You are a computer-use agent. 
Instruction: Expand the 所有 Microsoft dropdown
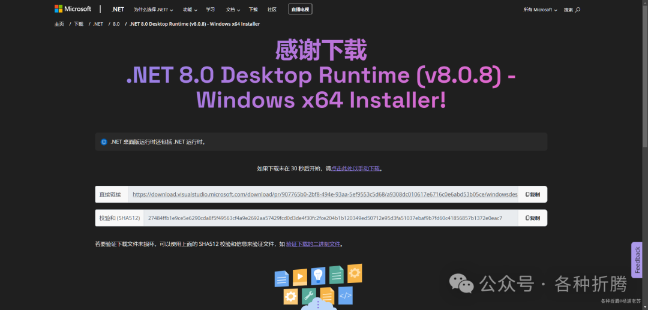(540, 10)
